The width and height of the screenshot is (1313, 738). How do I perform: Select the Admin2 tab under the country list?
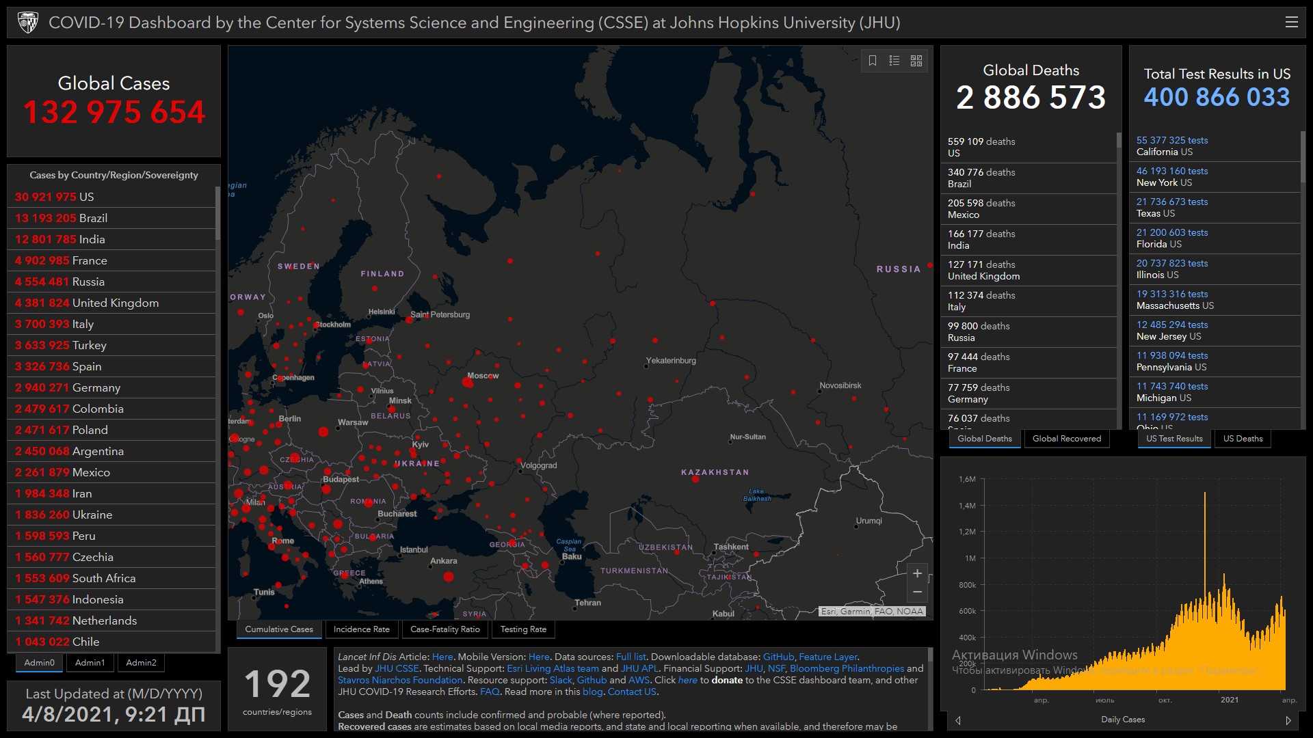tap(141, 663)
